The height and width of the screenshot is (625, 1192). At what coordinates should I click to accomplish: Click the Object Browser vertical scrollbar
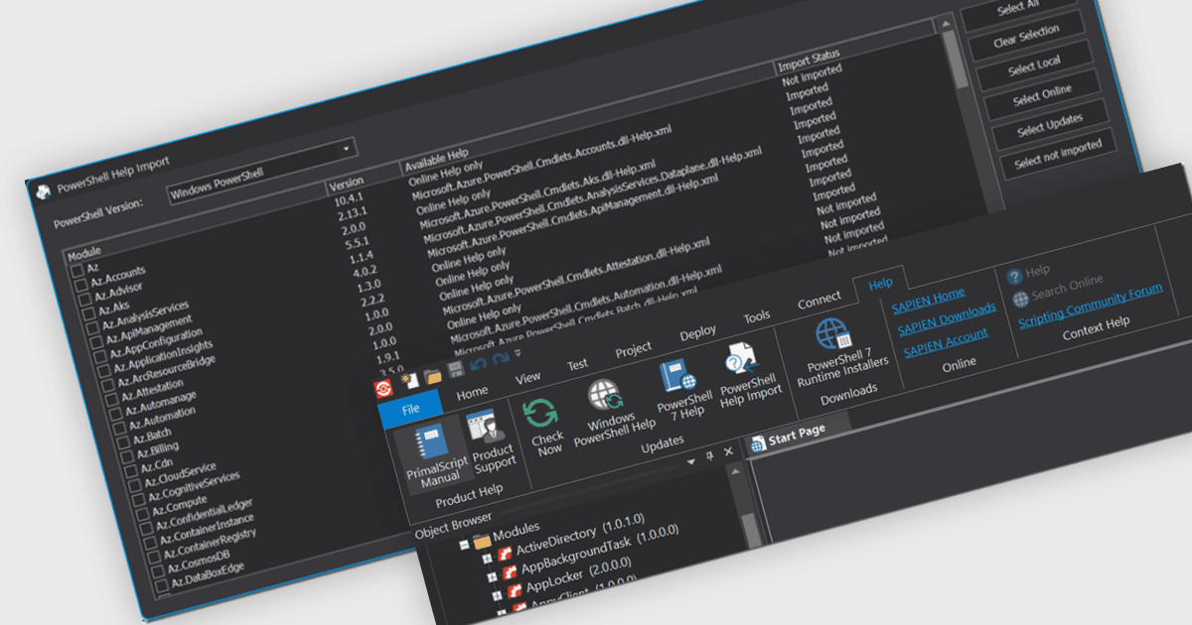[x=753, y=530]
